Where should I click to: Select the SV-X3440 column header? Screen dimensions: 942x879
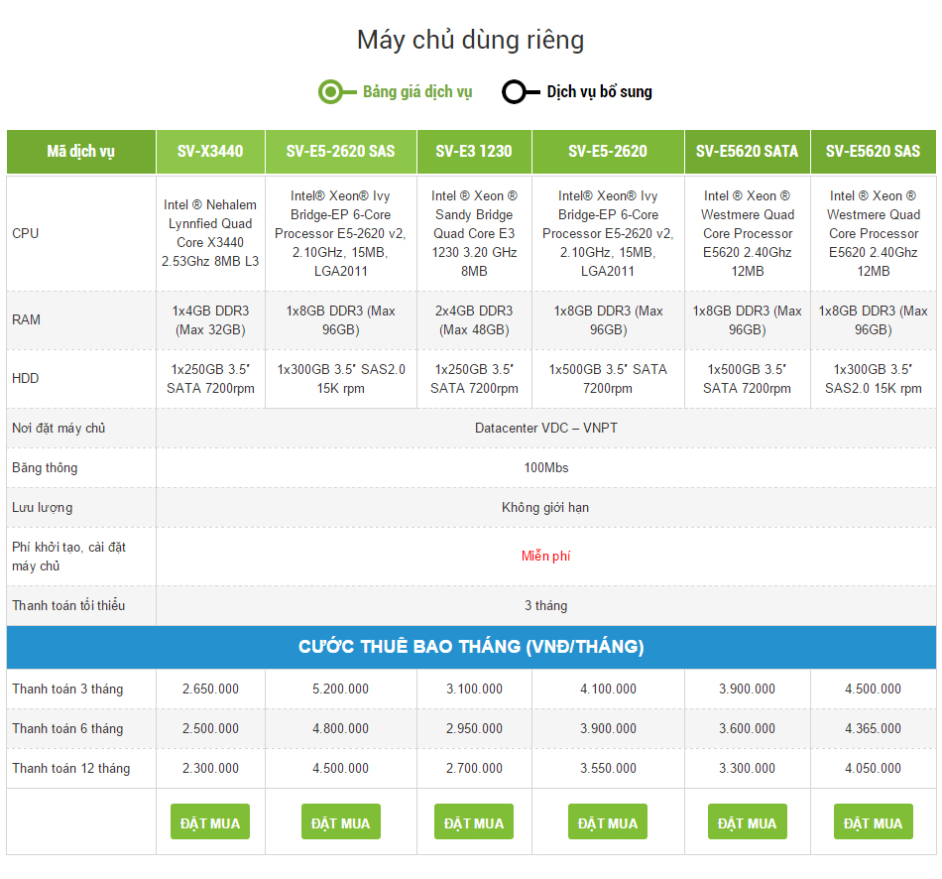coord(210,152)
